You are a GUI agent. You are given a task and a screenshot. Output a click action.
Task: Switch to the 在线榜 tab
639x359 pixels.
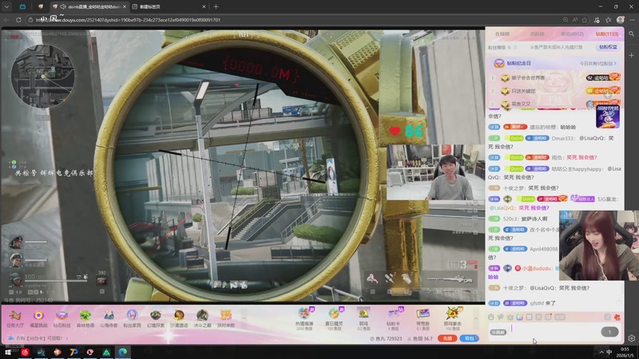(502, 34)
